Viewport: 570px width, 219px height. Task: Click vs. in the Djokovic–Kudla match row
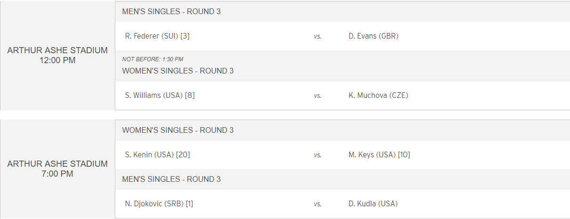tap(318, 204)
